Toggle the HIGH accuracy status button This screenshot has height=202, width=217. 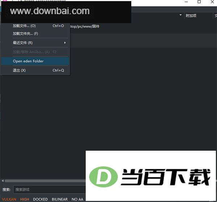pos(25,199)
